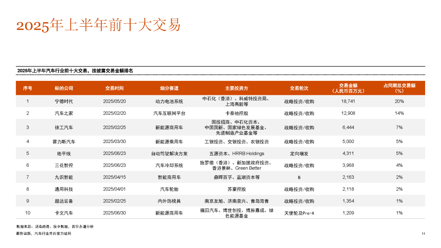
Task: Click amount 12,908
Action: 348,113
